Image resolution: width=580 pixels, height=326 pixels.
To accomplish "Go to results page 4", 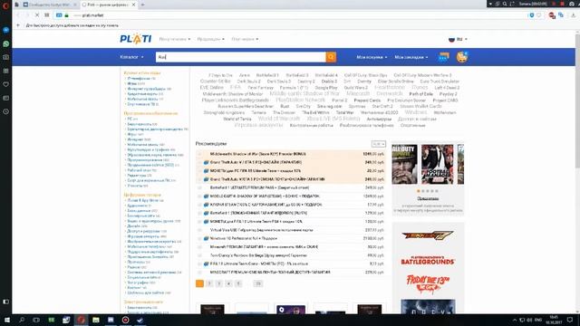I will click(228, 283).
